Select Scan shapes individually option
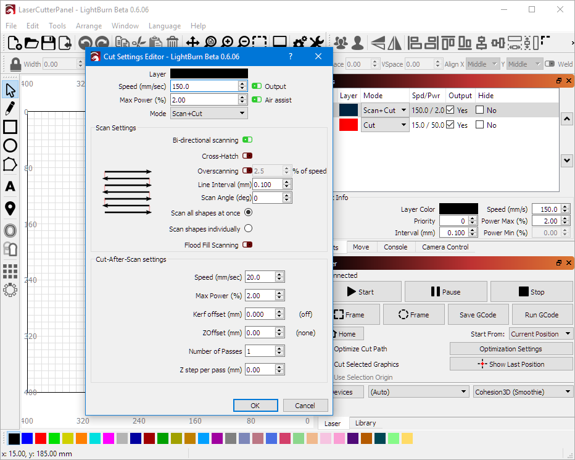575x460 pixels. 248,228
